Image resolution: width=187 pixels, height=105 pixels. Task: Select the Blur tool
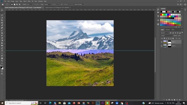click(x=2, y=43)
